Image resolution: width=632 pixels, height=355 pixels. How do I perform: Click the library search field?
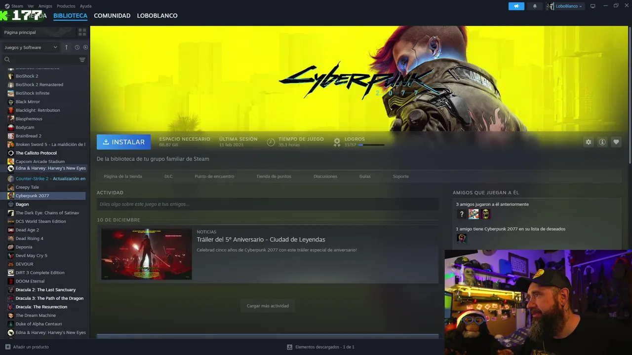click(x=39, y=60)
